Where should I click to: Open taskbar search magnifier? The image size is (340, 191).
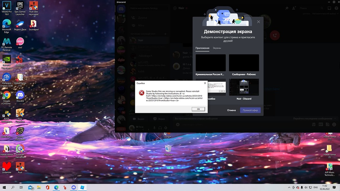click(x=12, y=187)
